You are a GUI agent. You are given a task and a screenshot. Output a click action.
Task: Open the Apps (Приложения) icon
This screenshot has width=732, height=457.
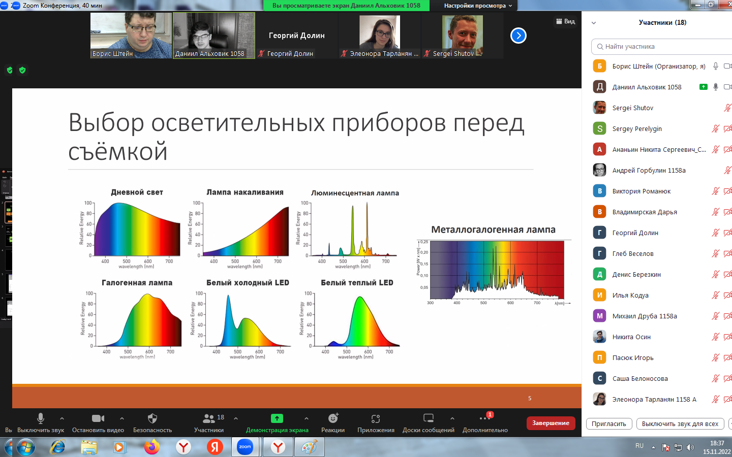pos(376,418)
